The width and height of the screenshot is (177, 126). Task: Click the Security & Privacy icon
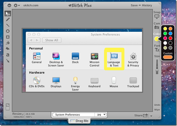[133, 56]
